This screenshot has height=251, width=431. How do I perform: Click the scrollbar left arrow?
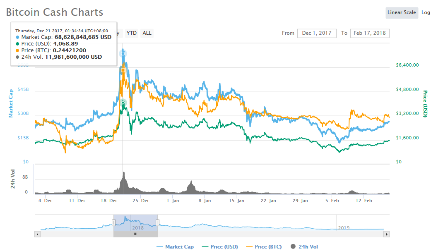[37, 234]
